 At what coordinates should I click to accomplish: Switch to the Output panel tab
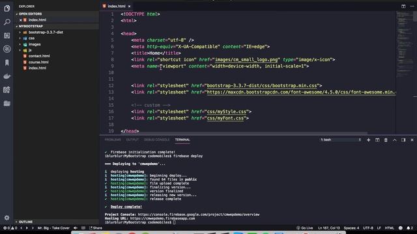[132, 140]
